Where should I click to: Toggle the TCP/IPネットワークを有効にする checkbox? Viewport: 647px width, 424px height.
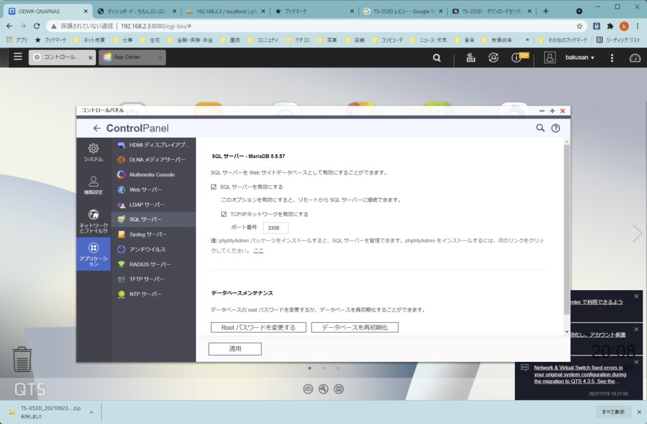[x=224, y=214]
